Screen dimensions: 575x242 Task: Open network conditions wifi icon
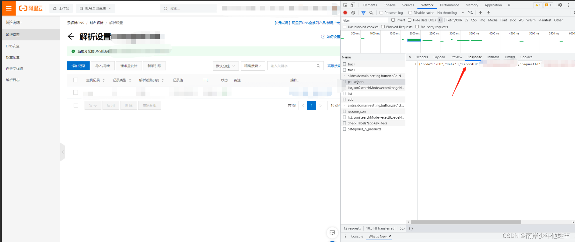click(x=470, y=13)
